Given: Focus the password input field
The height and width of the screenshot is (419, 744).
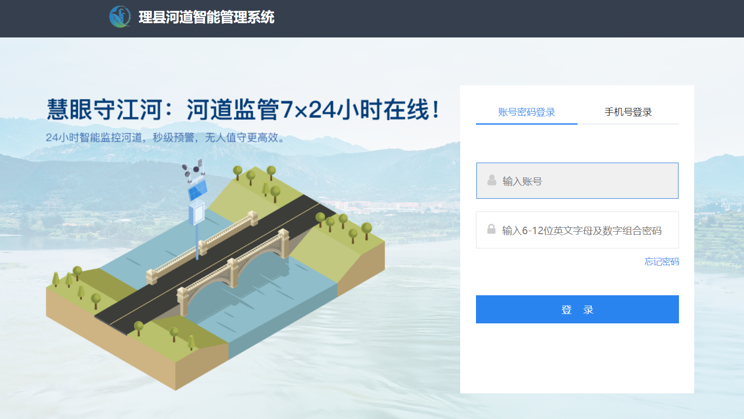Looking at the screenshot, I should 577,230.
